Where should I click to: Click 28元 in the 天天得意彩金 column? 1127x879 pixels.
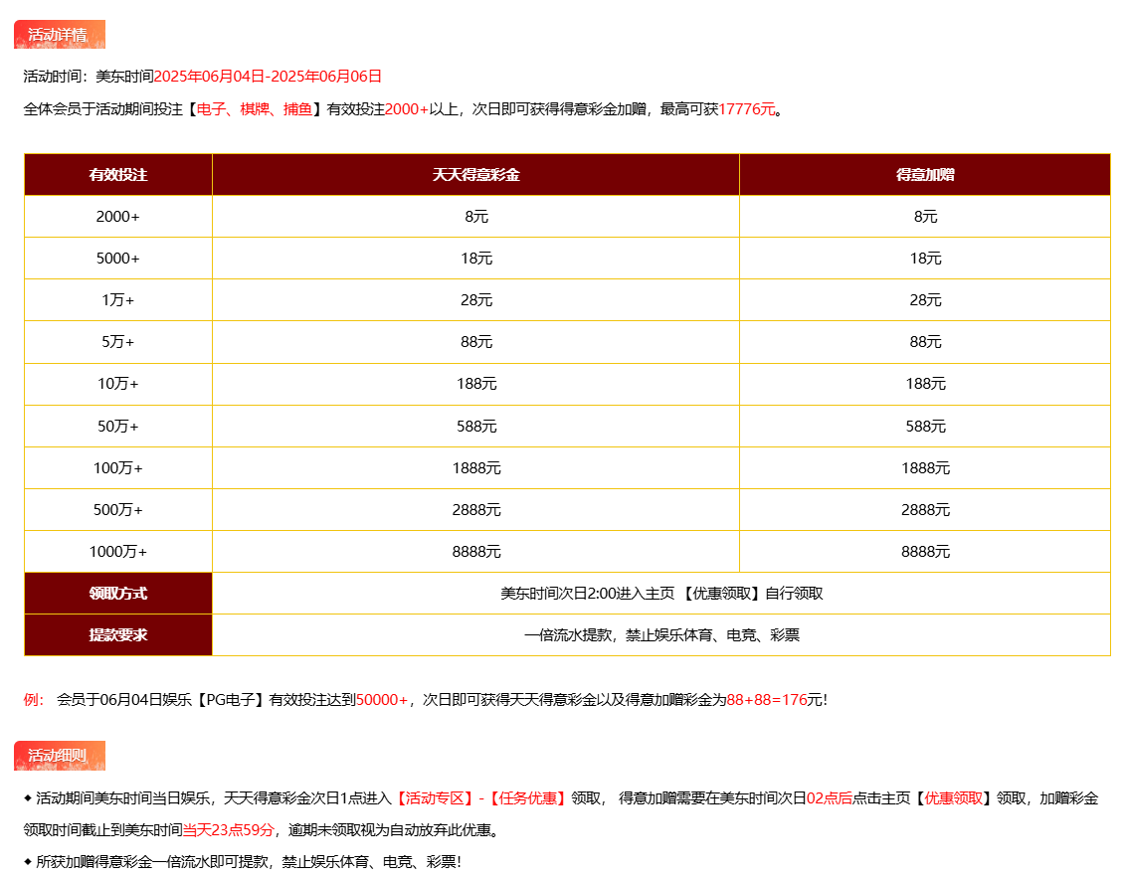pos(475,299)
